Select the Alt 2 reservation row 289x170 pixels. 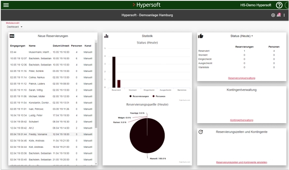(x=51, y=128)
